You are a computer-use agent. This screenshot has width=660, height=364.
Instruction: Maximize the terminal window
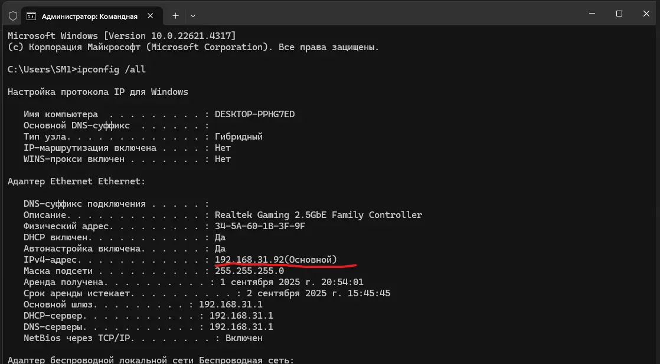pos(619,14)
